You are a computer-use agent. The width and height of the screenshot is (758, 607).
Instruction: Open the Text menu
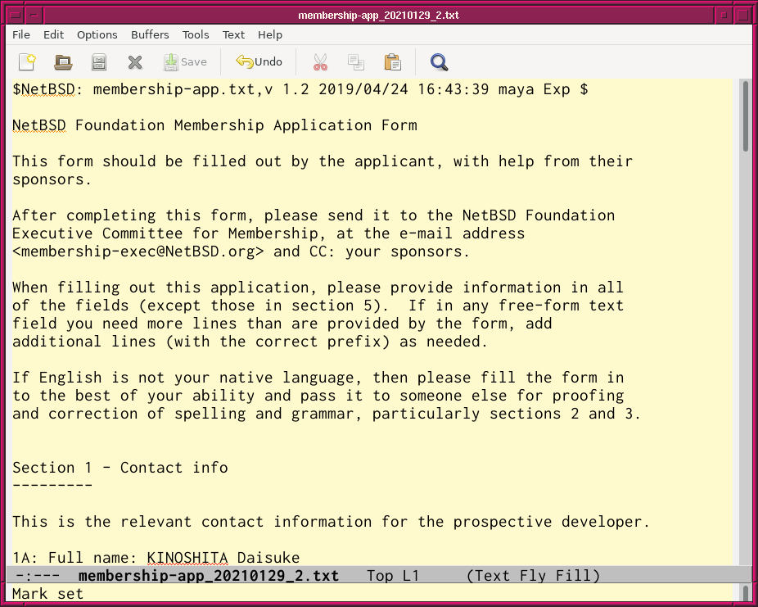point(233,34)
